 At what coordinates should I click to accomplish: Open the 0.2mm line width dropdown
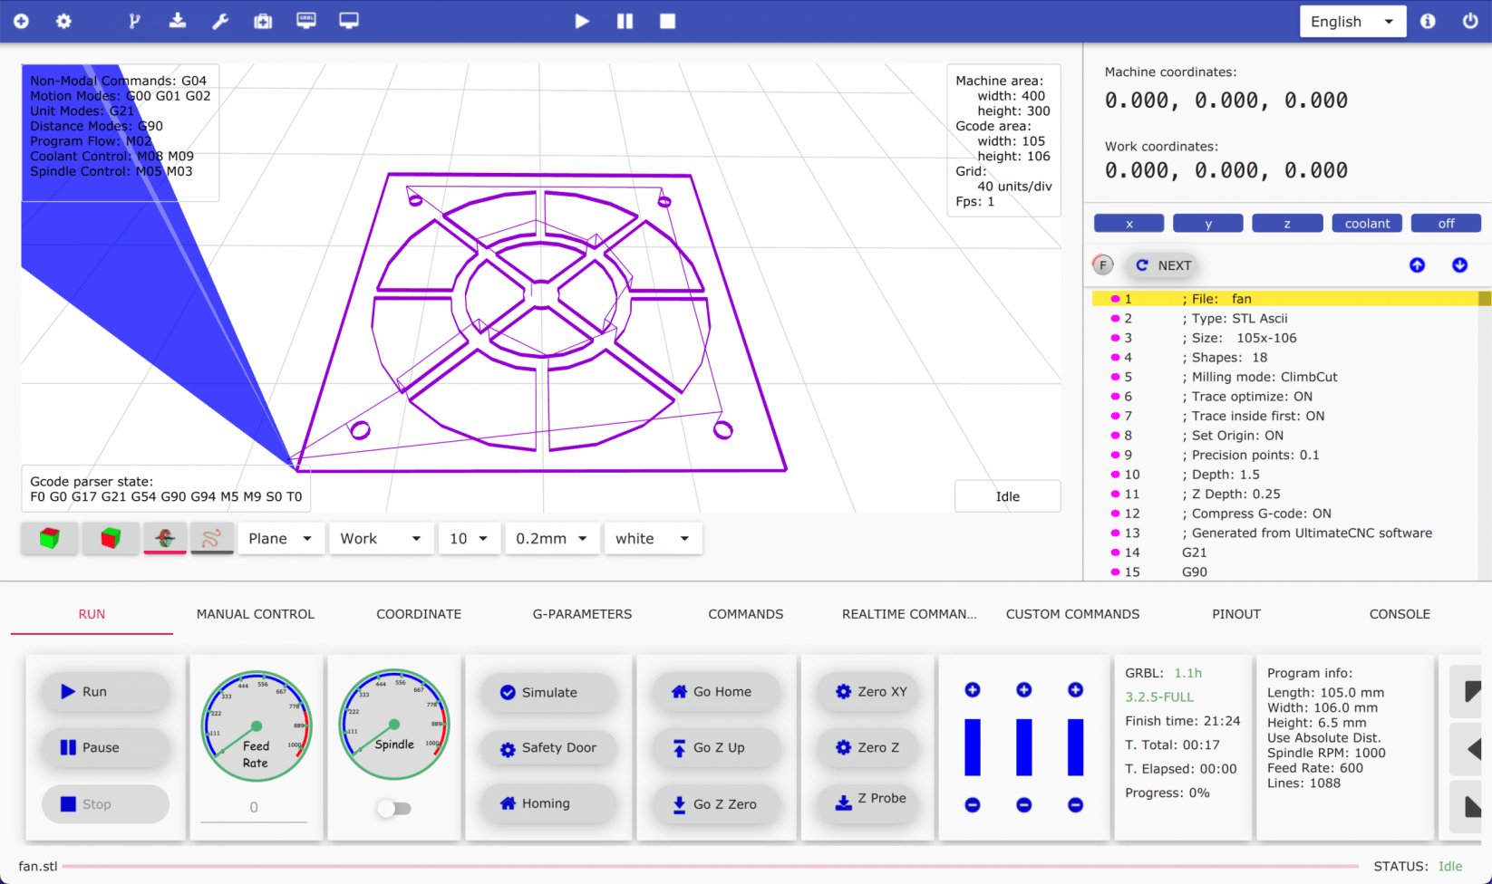point(551,538)
